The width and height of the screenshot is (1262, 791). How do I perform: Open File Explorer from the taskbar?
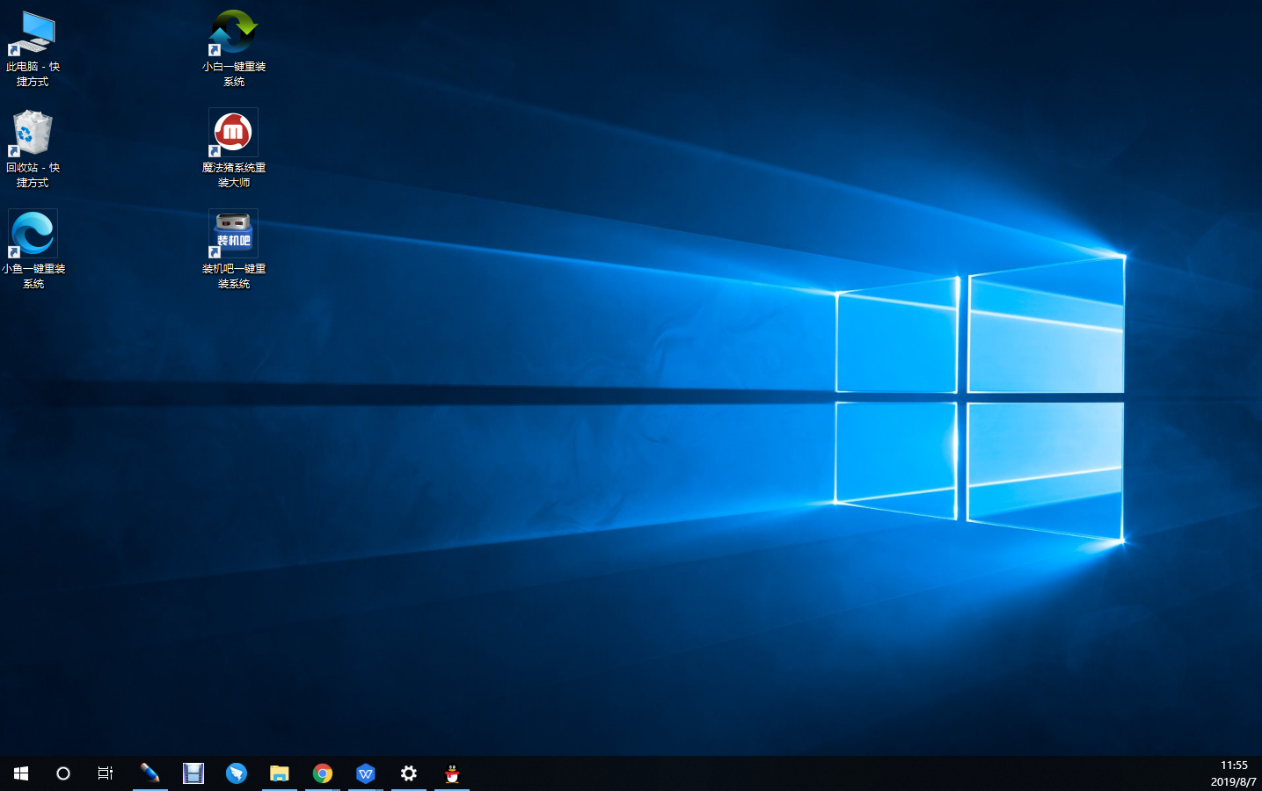pos(279,773)
